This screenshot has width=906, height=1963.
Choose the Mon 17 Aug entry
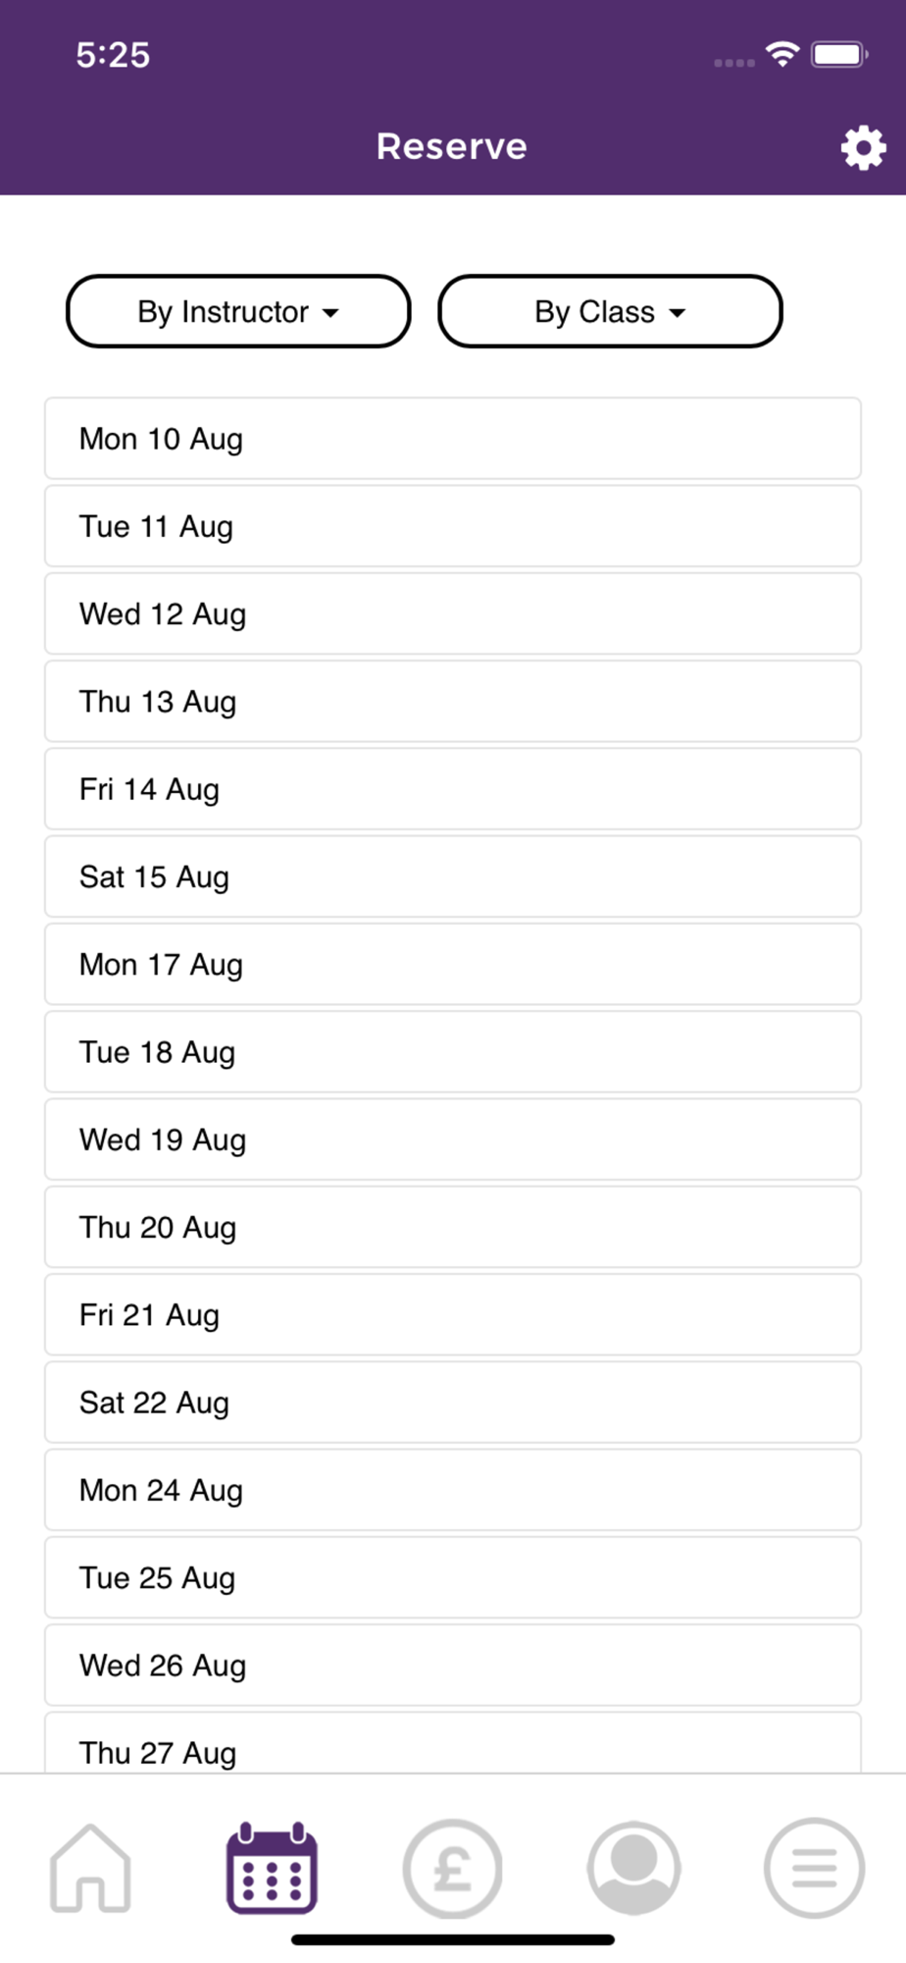pos(453,964)
